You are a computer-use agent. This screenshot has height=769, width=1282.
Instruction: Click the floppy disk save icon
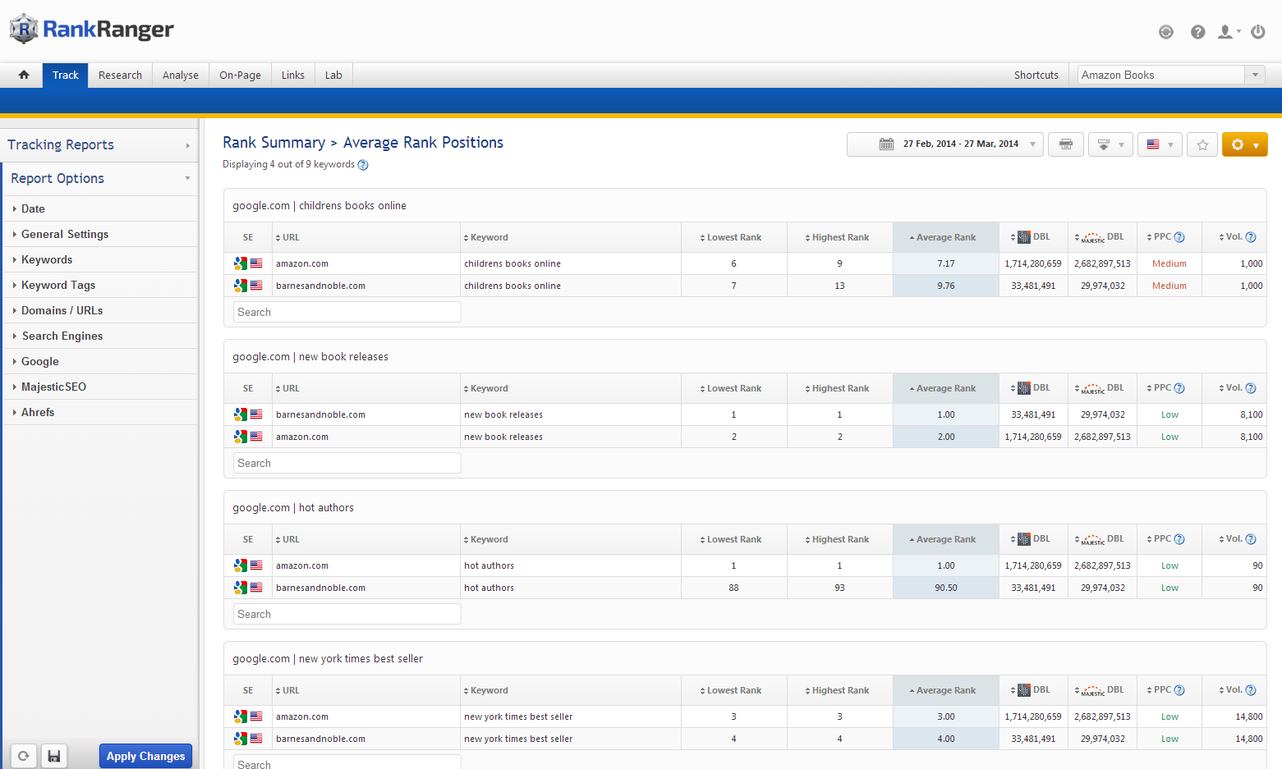[x=53, y=756]
